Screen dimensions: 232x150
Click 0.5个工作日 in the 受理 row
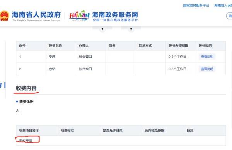click(x=177, y=57)
